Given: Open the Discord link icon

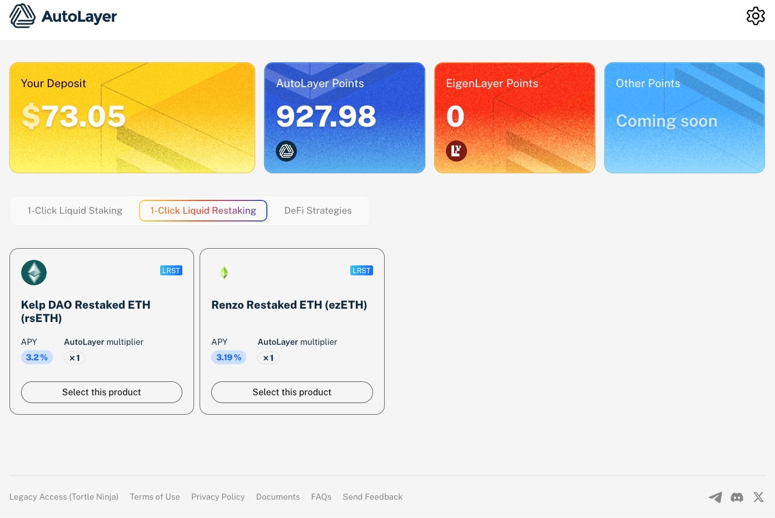Looking at the screenshot, I should [737, 497].
